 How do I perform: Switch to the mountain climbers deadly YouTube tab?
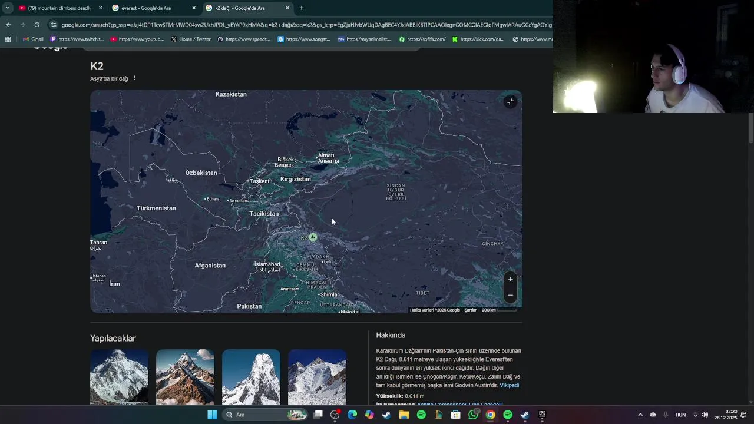pyautogui.click(x=59, y=8)
